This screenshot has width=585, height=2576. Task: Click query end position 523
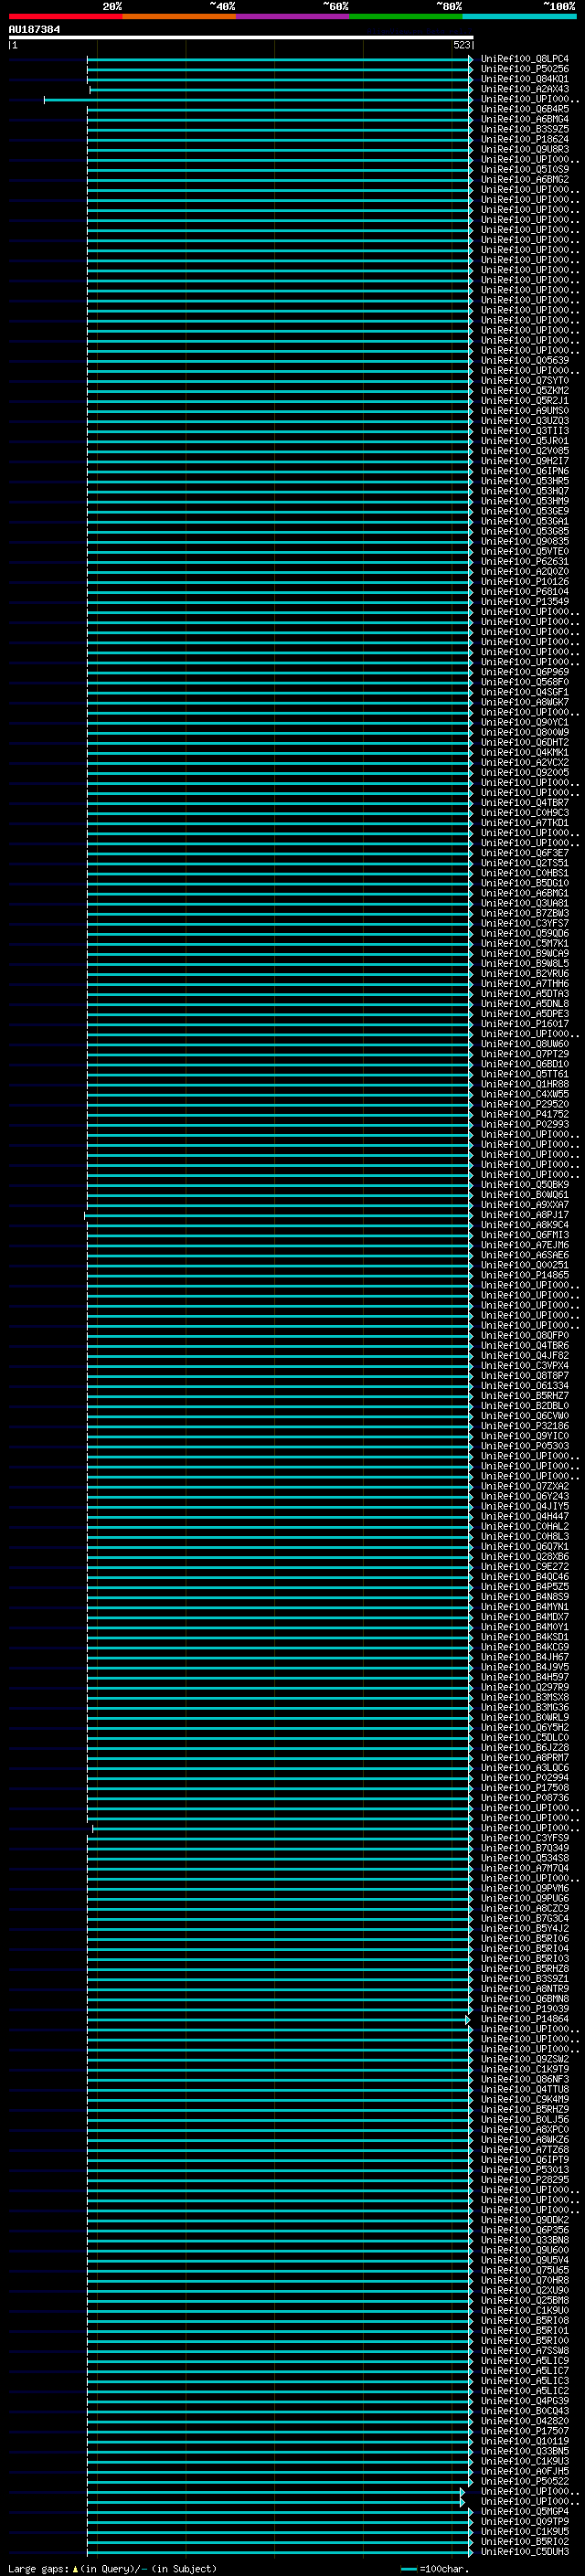461,45
